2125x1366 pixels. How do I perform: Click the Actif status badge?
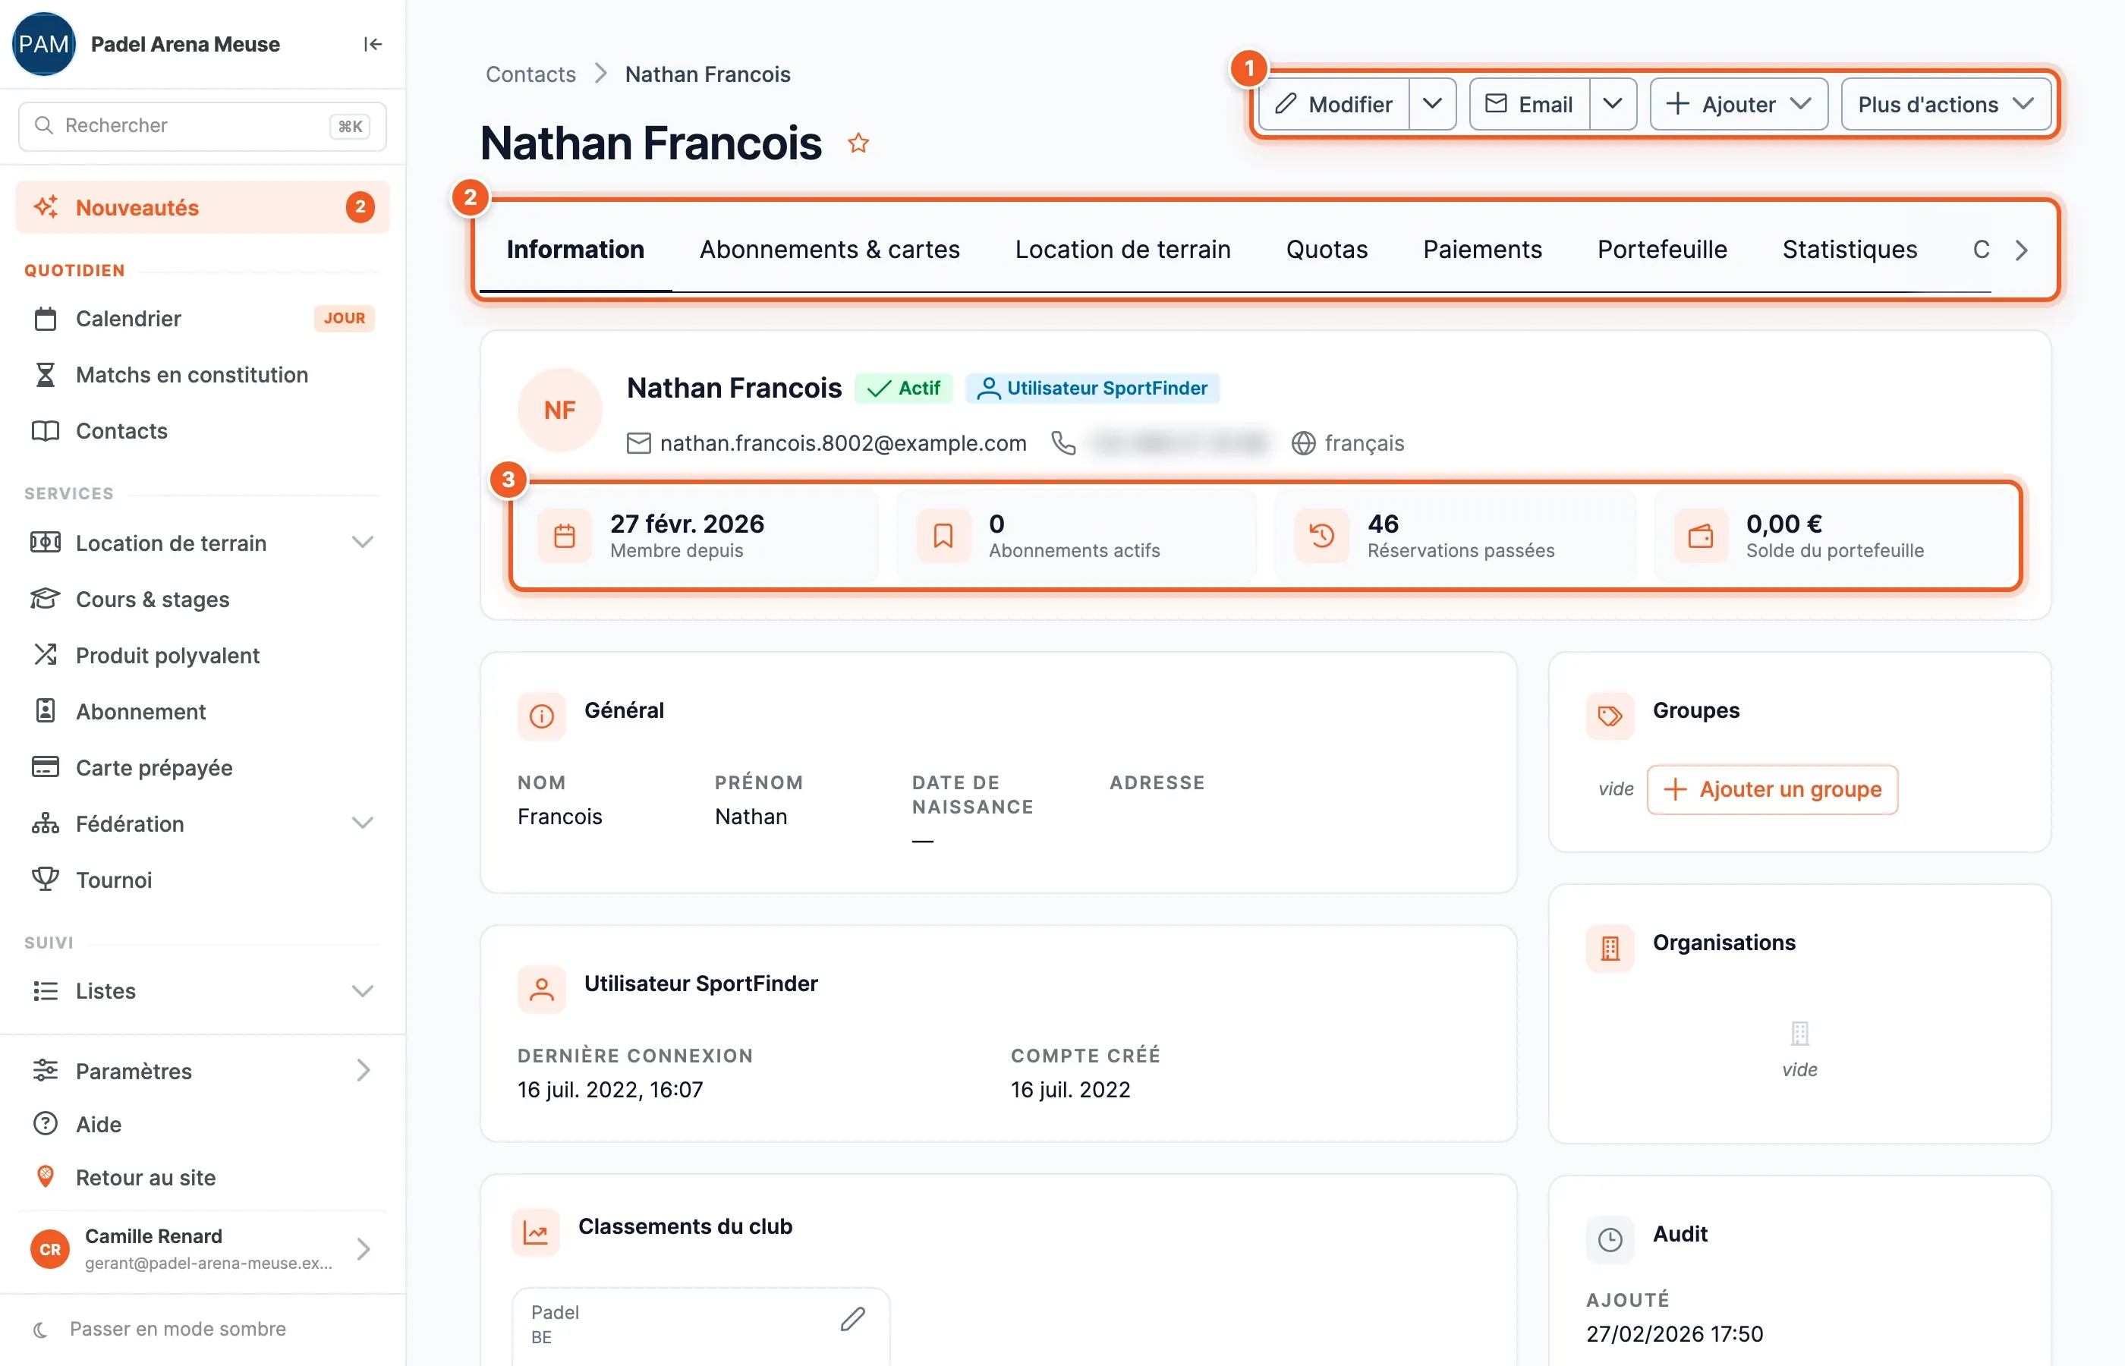click(x=903, y=388)
